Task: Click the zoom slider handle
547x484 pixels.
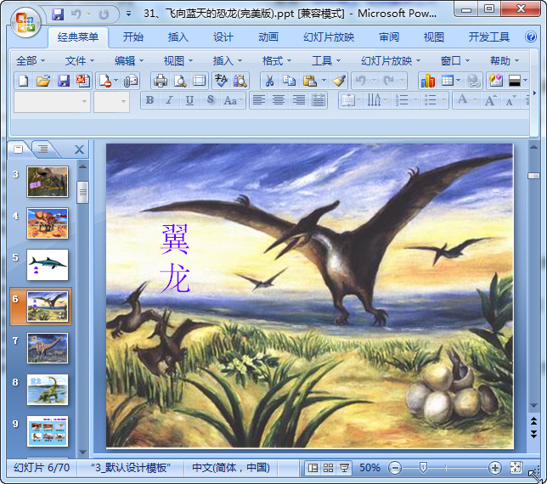Action: pyautogui.click(x=423, y=467)
